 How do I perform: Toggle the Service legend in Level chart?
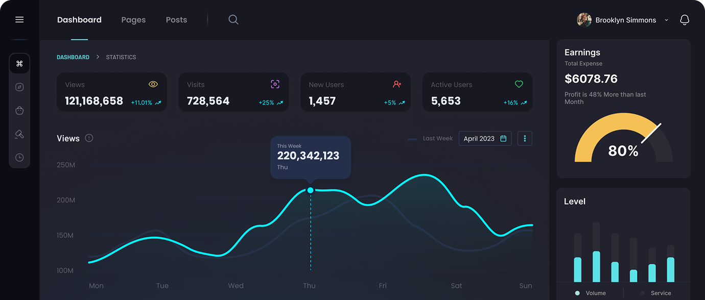(655, 293)
